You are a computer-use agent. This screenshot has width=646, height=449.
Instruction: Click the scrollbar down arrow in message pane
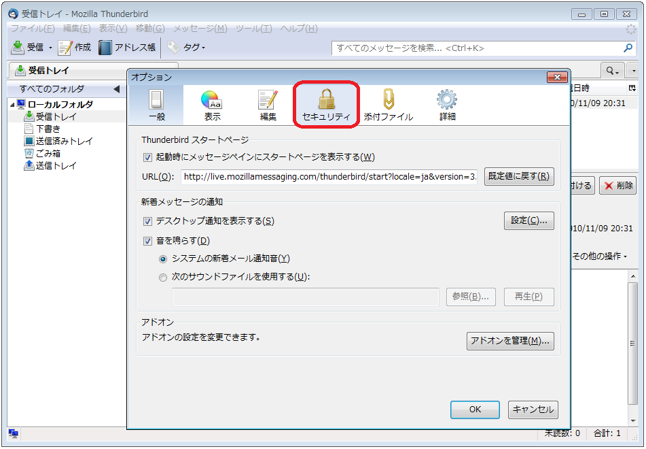click(633, 421)
